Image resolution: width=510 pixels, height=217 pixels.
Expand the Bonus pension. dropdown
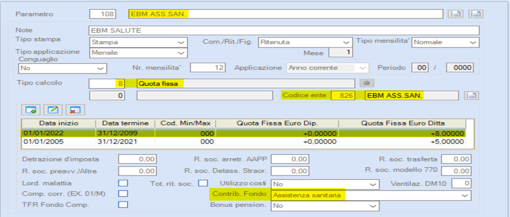pyautogui.click(x=325, y=206)
